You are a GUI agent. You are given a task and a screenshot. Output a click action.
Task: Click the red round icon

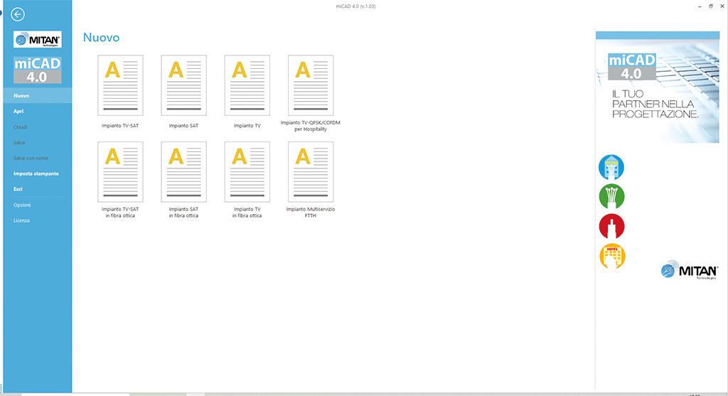point(611,226)
